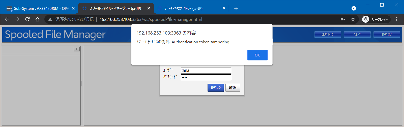Click the alert text 'Authentication token tampering'
The image size is (404, 127).
200,42
